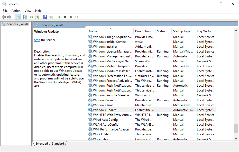
Task: Open the View menu
Action: 28,11
